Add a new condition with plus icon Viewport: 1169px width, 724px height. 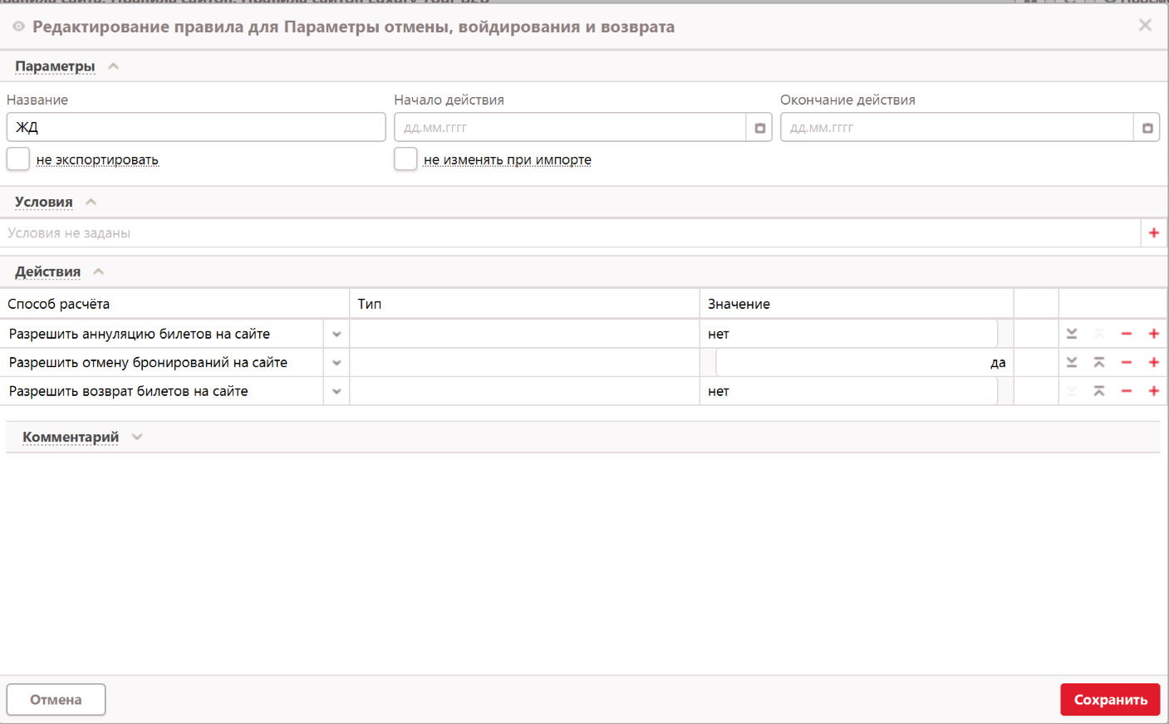pyautogui.click(x=1153, y=233)
